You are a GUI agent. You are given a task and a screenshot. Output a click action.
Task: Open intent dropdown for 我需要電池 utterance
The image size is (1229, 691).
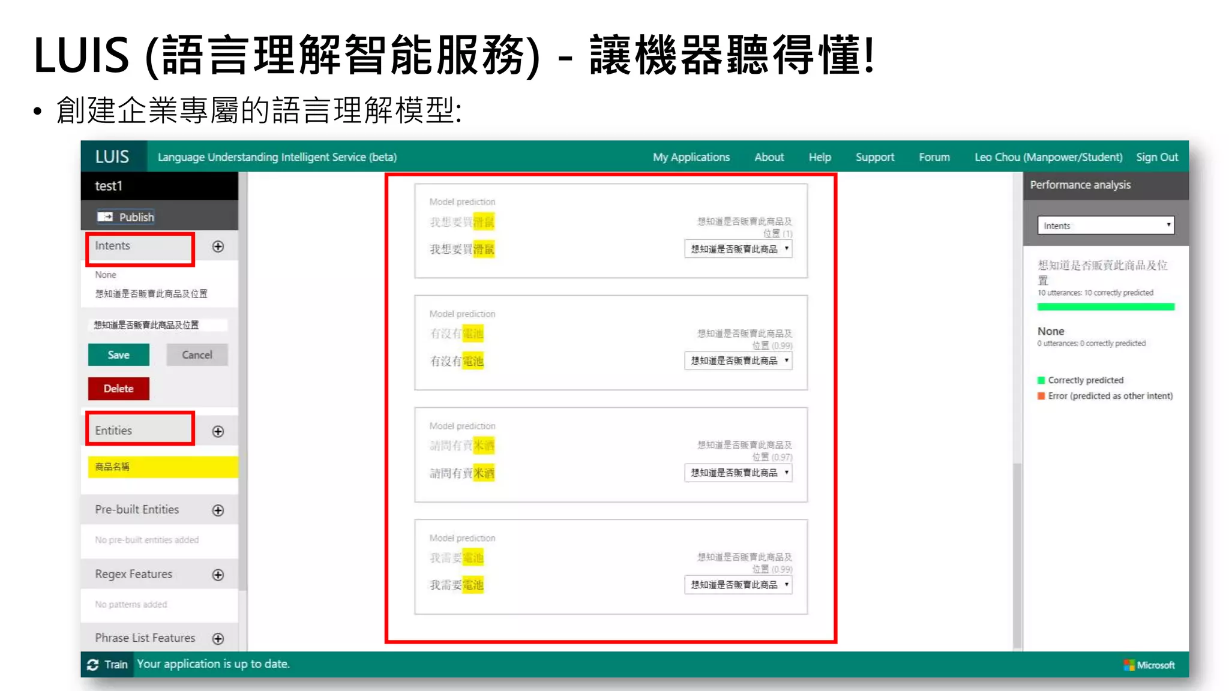[738, 585]
